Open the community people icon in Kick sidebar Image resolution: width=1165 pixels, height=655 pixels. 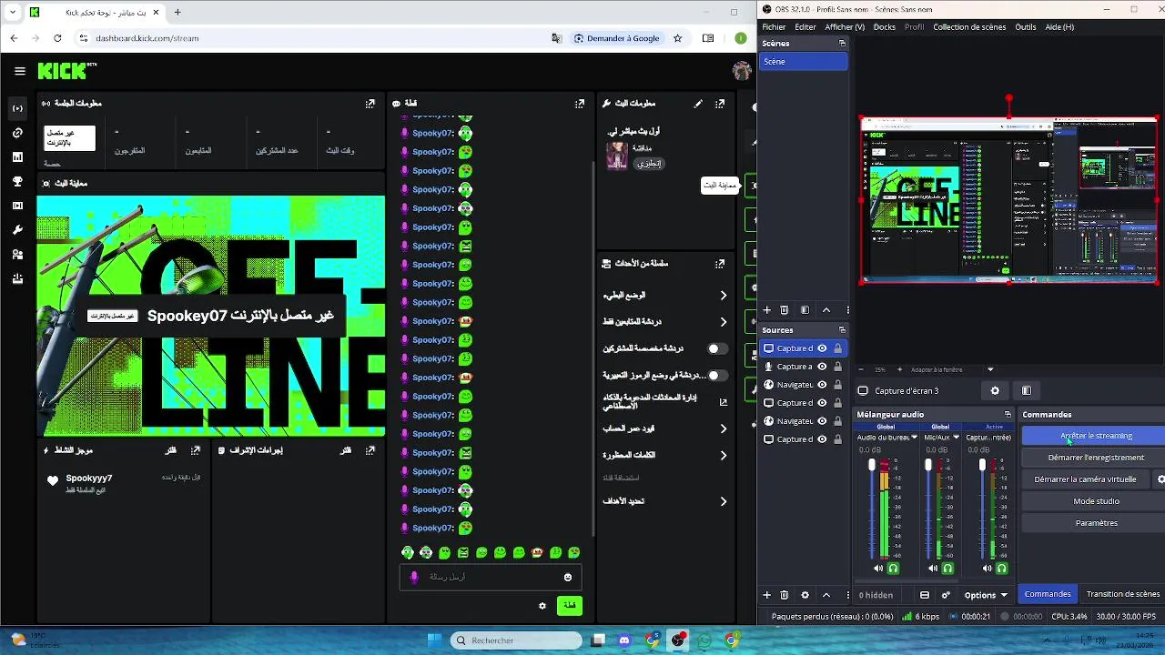tap(17, 255)
